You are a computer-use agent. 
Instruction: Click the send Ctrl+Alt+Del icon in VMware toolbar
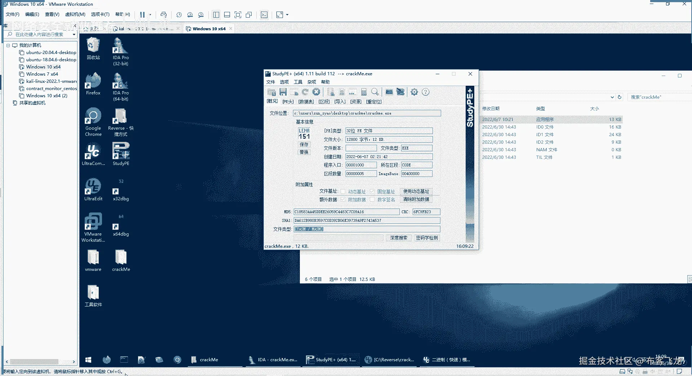[x=164, y=15]
